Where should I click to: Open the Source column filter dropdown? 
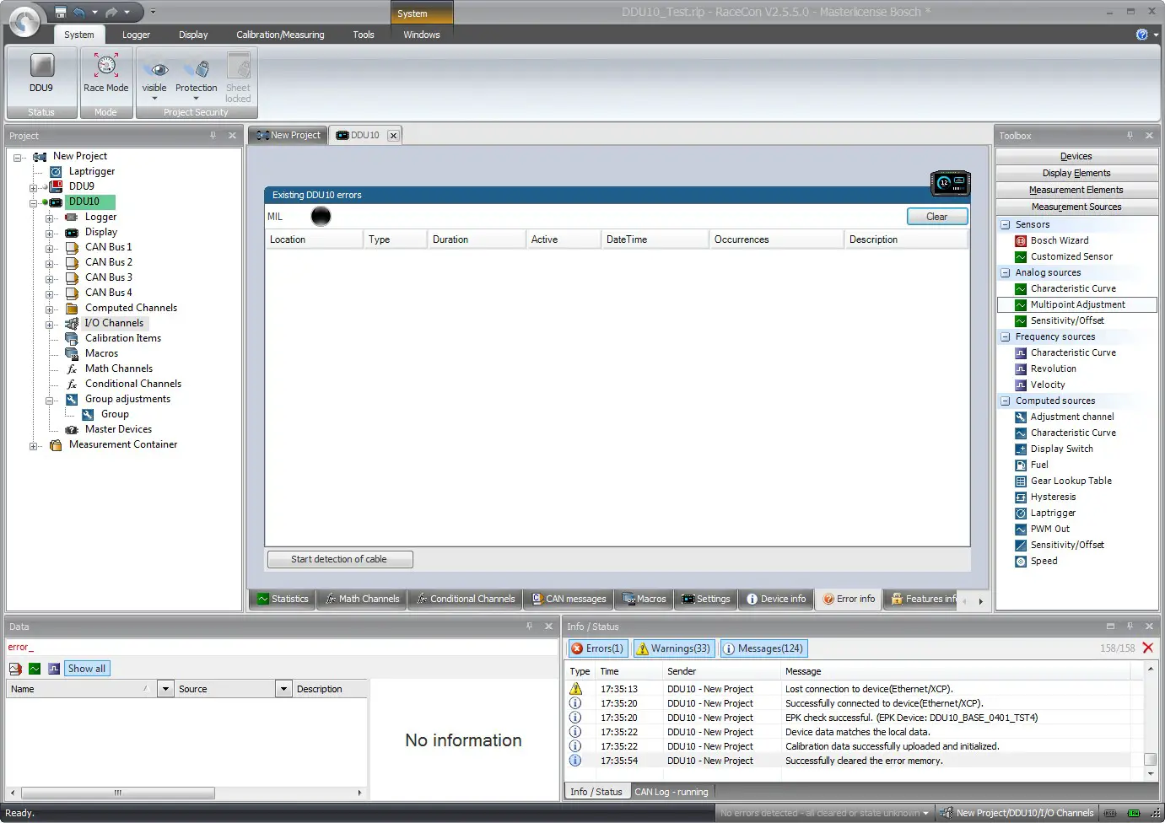pyautogui.click(x=283, y=689)
